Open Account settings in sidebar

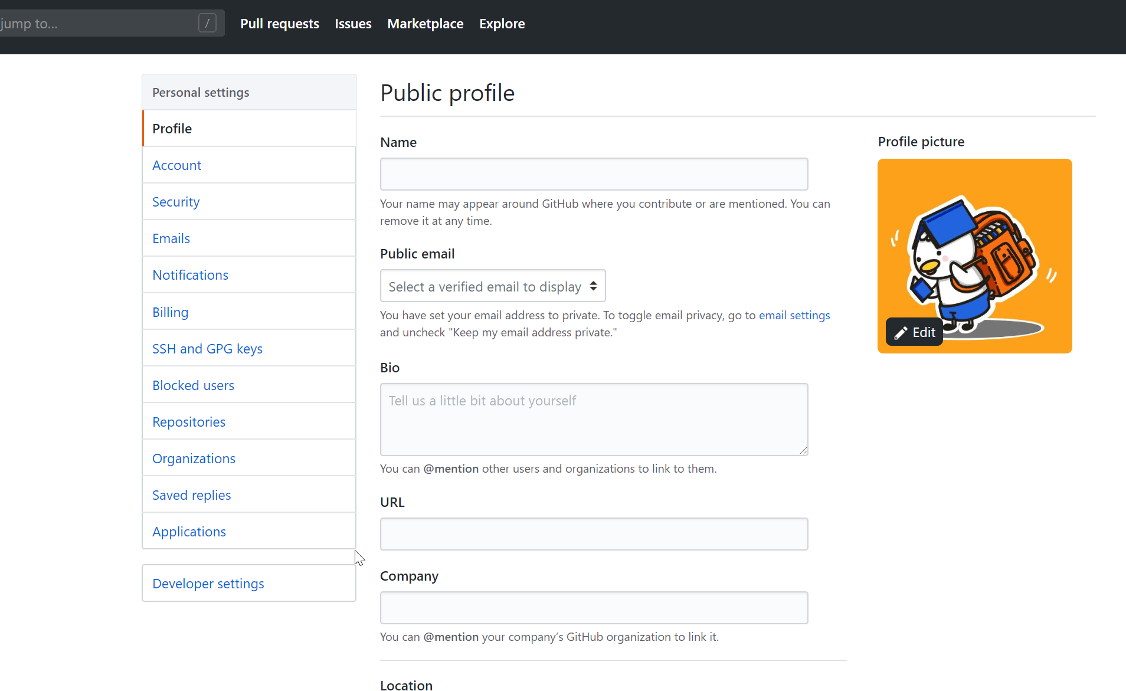point(249,165)
